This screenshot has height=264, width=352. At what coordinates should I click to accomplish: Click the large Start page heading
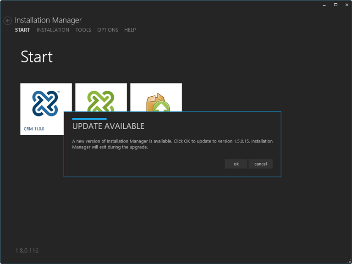(x=37, y=57)
